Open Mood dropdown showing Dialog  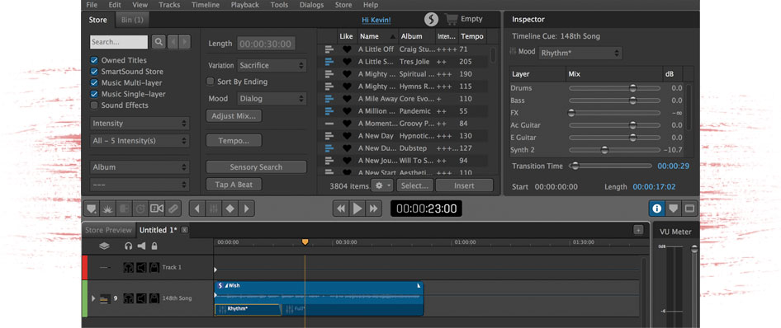pyautogui.click(x=272, y=98)
